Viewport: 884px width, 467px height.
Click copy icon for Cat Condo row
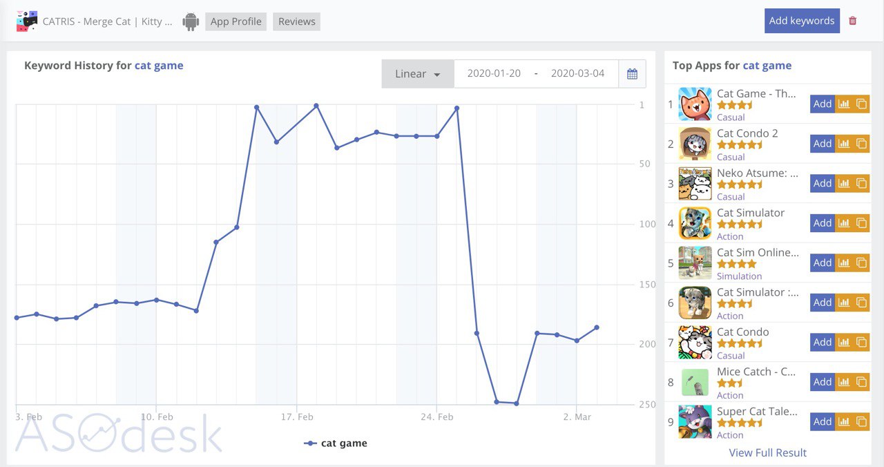(x=861, y=342)
